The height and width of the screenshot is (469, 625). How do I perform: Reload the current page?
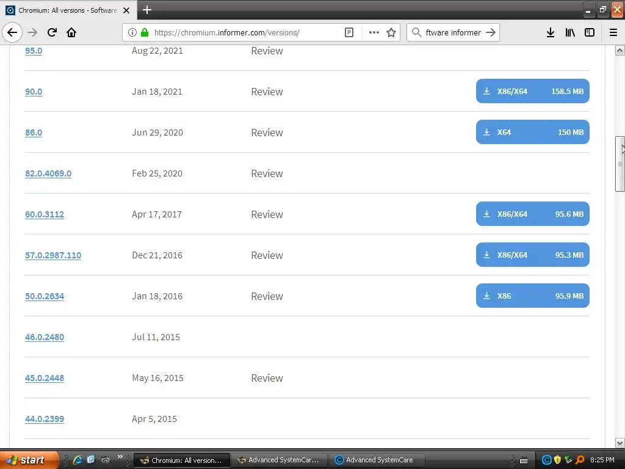pos(52,32)
